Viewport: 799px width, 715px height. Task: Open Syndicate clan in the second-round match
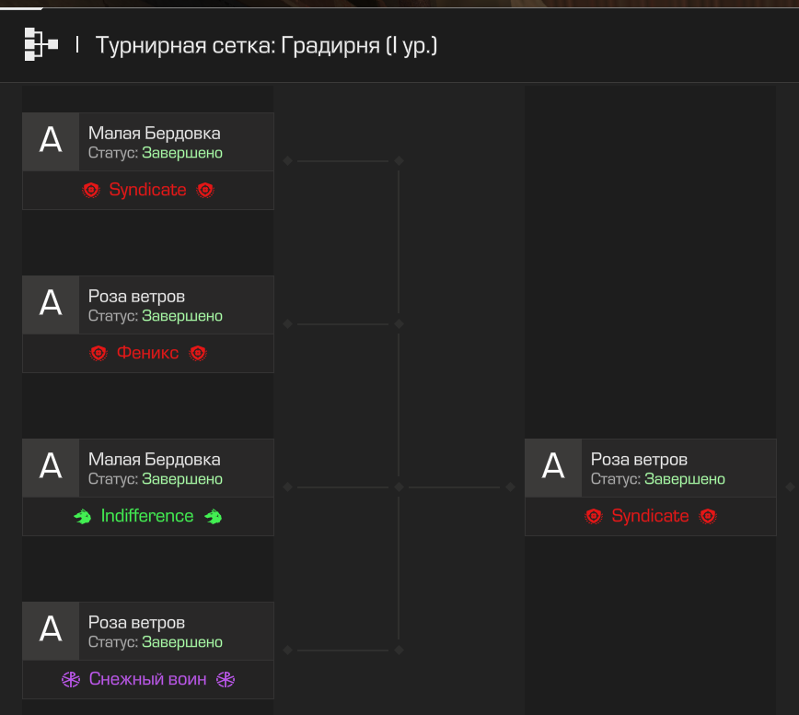coord(650,516)
